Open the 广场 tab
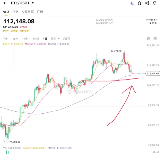The image size is (160, 154). [40, 12]
